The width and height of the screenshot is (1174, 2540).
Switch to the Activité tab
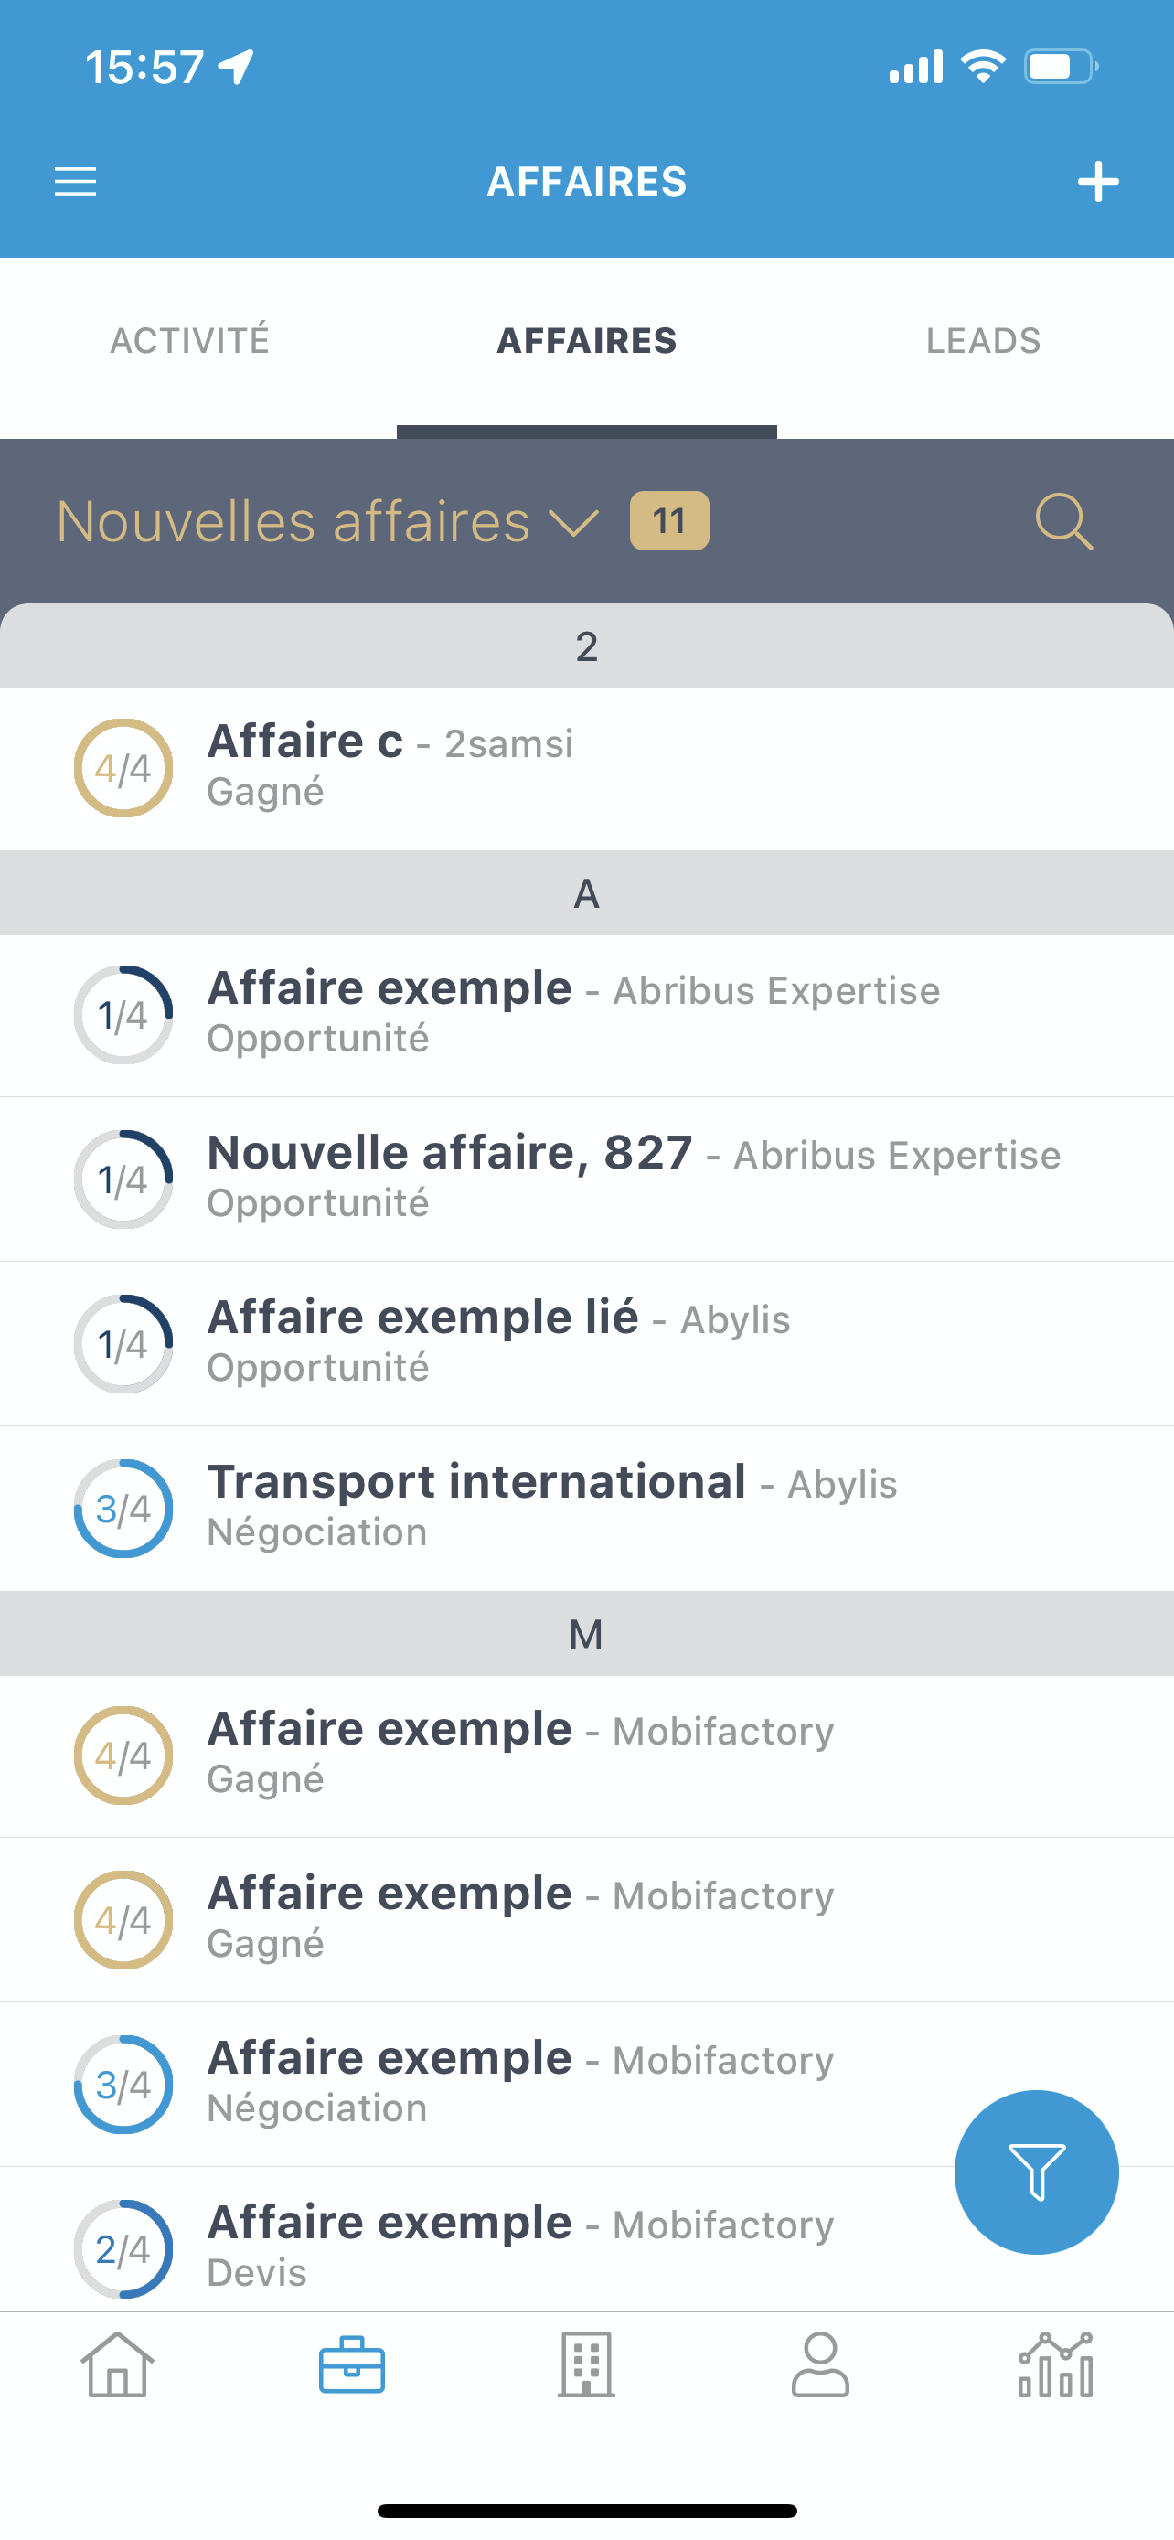point(189,341)
